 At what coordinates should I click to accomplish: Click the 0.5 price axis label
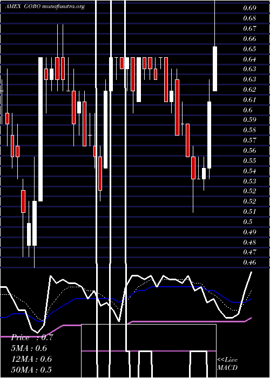coord(248,221)
